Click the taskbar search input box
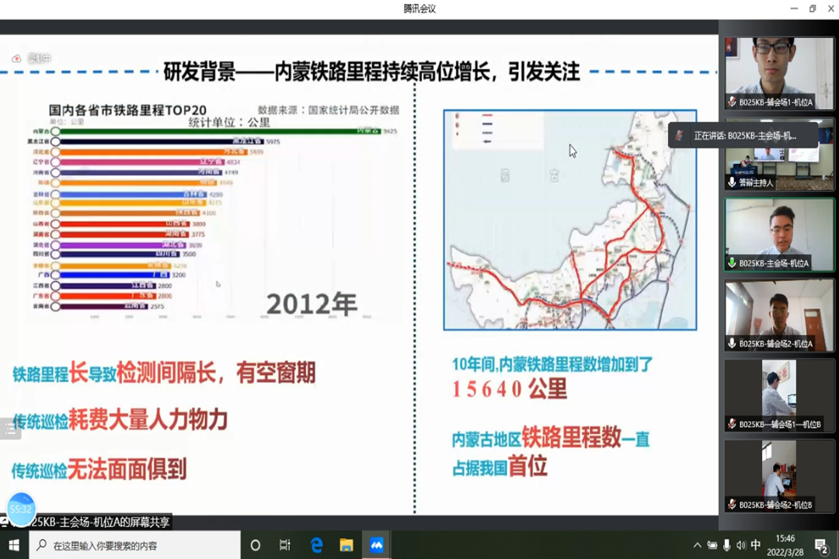839x559 pixels. coord(134,545)
